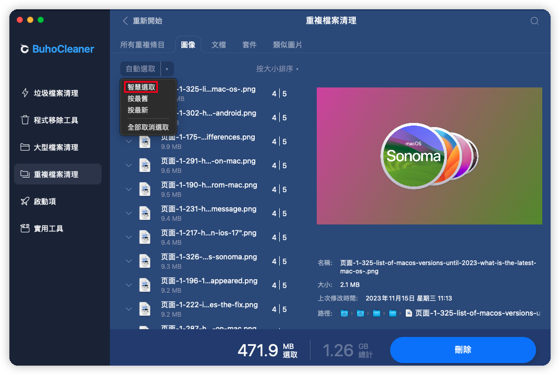Open 啟動項 rocket icon in sidebar
The height and width of the screenshot is (375, 560).
(x=25, y=202)
